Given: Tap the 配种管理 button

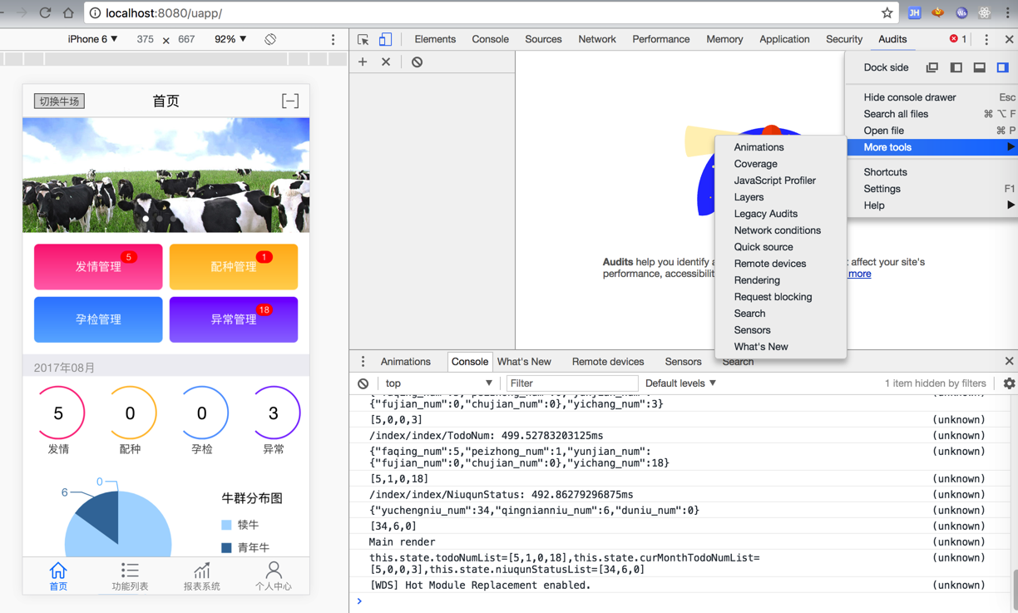Looking at the screenshot, I should tap(234, 267).
